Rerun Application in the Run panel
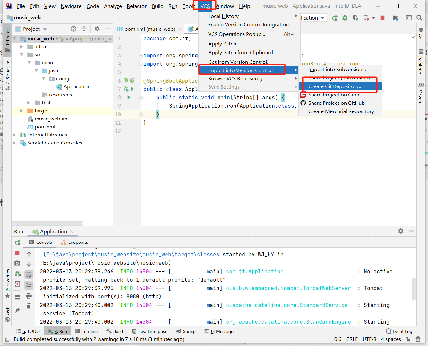 [17, 243]
